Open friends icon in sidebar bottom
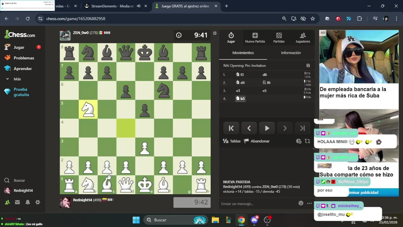403x227 pixels. pyautogui.click(x=7, y=202)
